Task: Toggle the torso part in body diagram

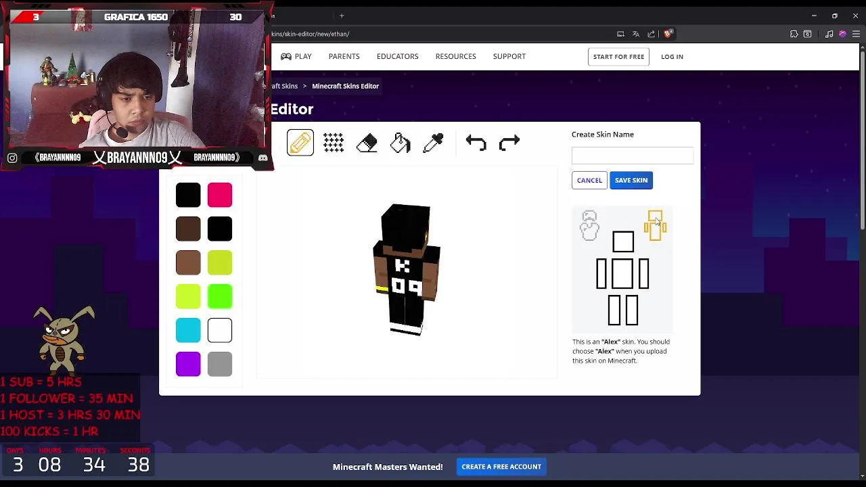Action: pos(622,274)
